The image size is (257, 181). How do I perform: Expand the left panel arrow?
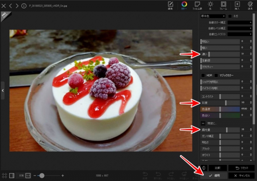pos(3,90)
